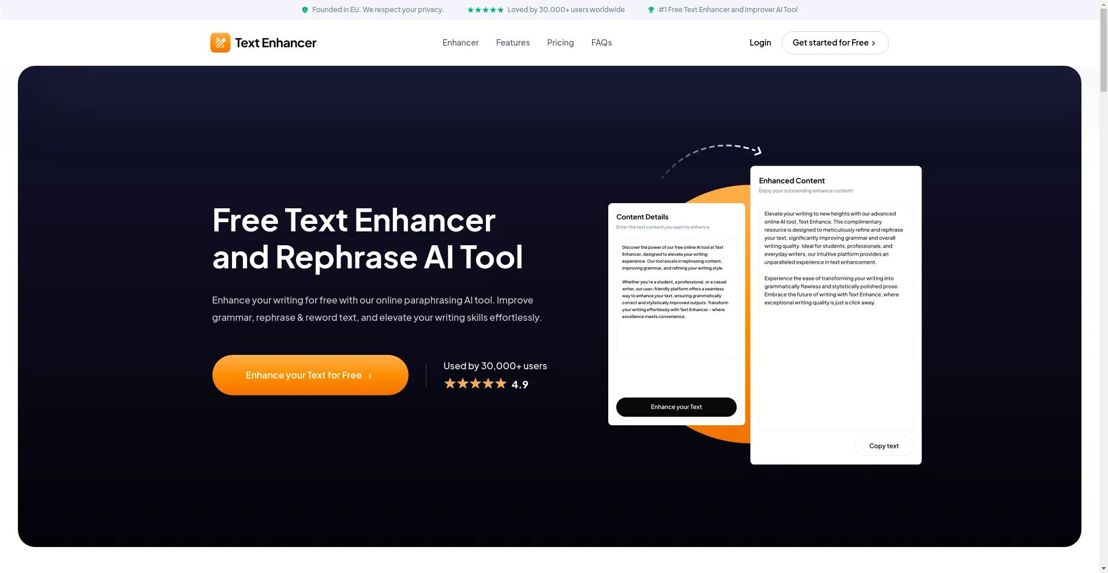Screen dimensions: 1108x573
Task: Click the Get started for Free button
Action: click(835, 43)
